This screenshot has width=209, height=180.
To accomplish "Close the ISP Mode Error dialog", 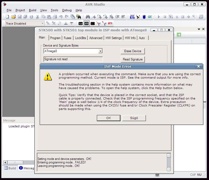I will click(x=198, y=66).
